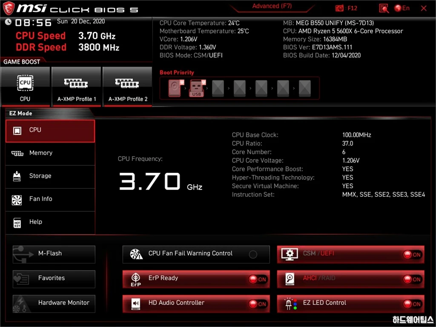The width and height of the screenshot is (436, 327).
Task: Click the CPU Base Clock value 100.00MHz
Action: (x=356, y=135)
